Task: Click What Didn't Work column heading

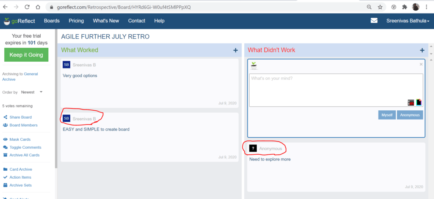Action: [272, 50]
